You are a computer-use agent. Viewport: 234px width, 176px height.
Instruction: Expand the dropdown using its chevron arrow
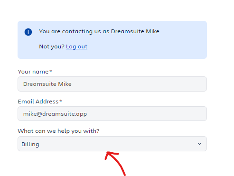199,144
